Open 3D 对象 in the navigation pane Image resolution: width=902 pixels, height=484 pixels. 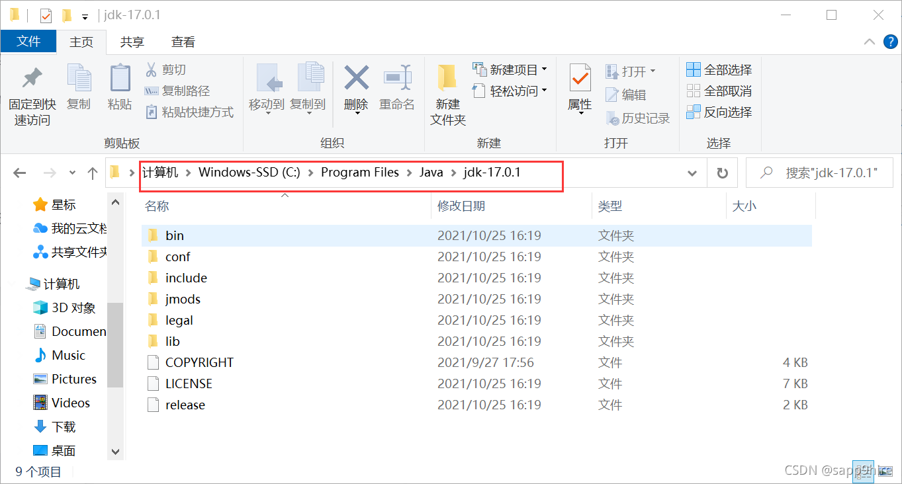64,307
